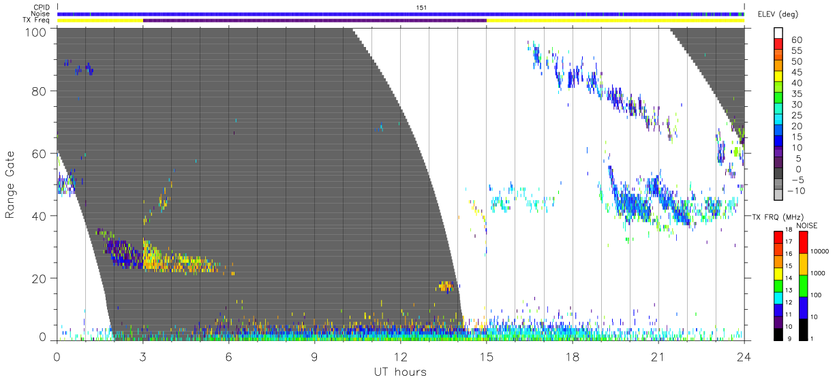Click the 'ELEV (deg)' legend title
Screen dimensions: 837x386
pos(778,14)
